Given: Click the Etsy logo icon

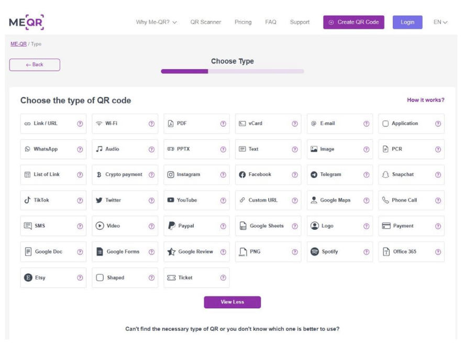Looking at the screenshot, I should coord(28,278).
